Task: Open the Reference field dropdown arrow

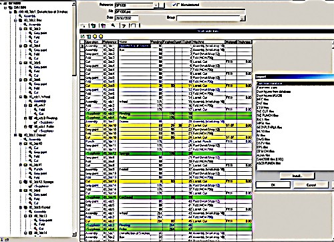Action: (156, 5)
